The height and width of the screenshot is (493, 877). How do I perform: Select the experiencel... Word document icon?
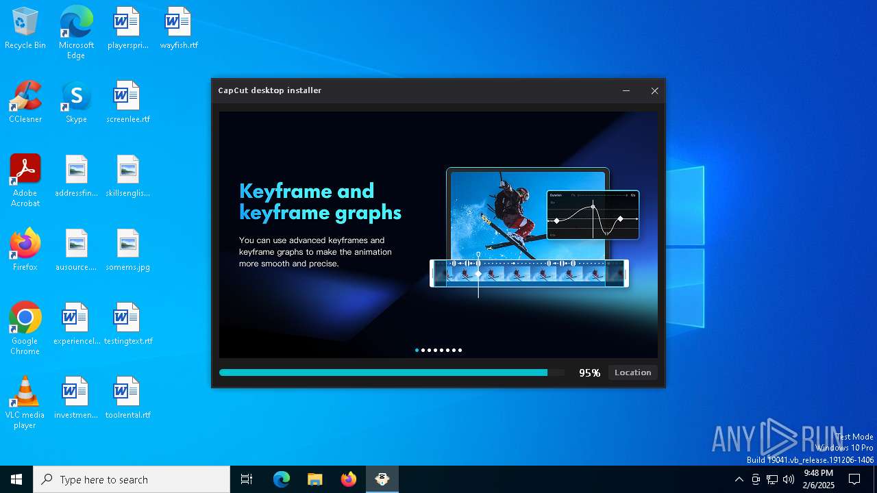pos(76,324)
